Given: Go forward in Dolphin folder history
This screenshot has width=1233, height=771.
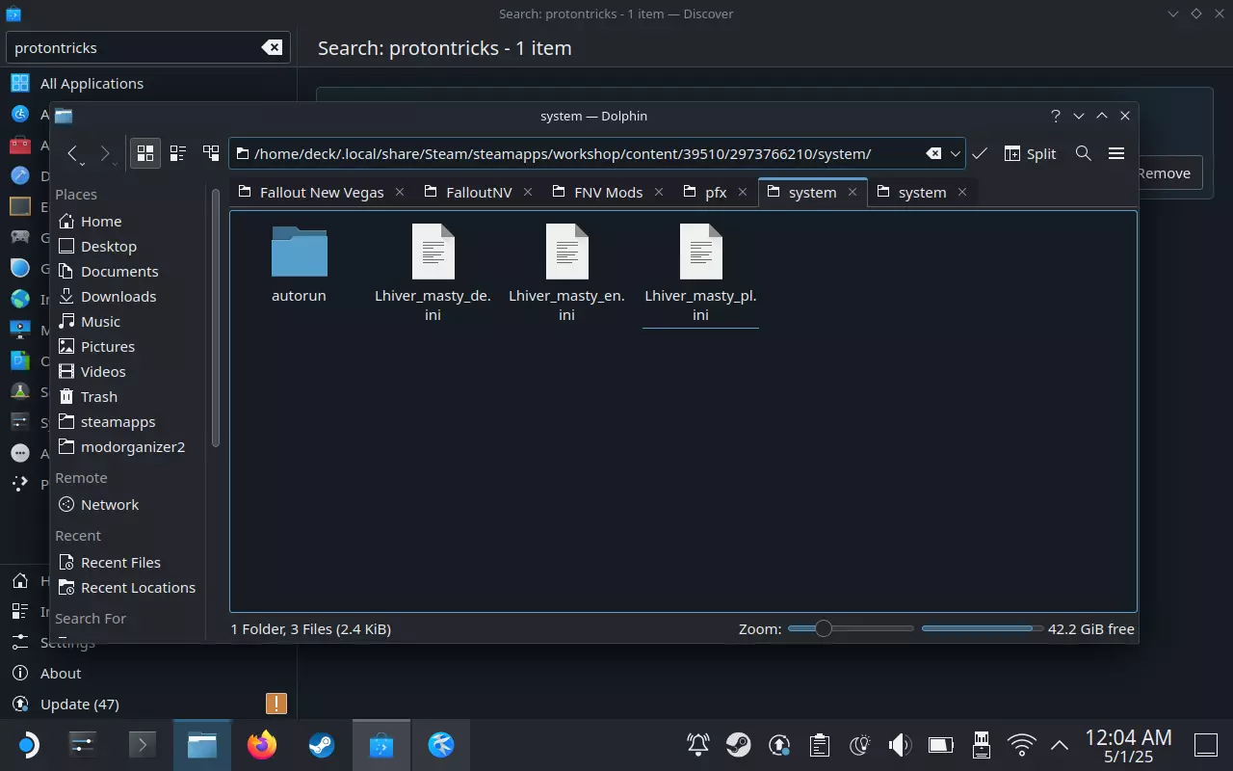Looking at the screenshot, I should click(x=106, y=153).
